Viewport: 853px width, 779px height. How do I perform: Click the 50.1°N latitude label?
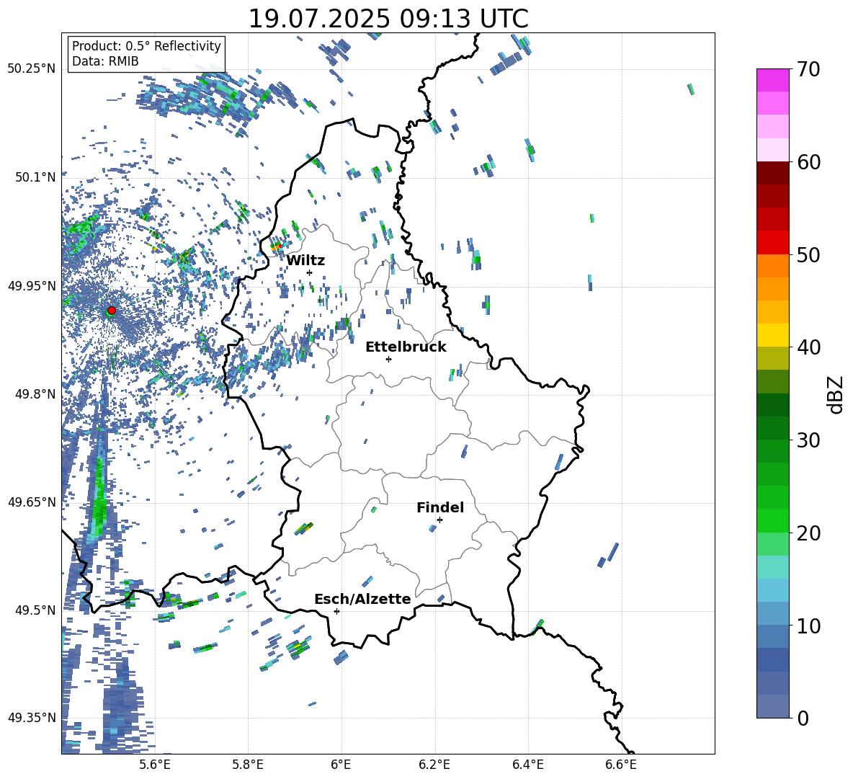coord(35,177)
